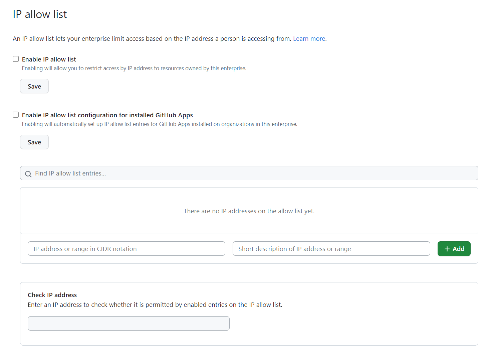The image size is (490, 360).
Task: Save the Enable IP allow list setting
Action: (x=34, y=86)
